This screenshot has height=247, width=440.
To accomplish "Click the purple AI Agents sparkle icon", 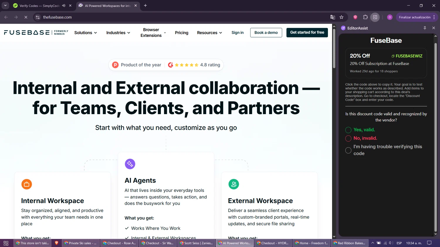I will [x=130, y=164].
